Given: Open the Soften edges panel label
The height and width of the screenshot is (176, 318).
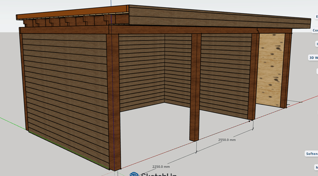Looking at the screenshot, I should tap(312, 154).
